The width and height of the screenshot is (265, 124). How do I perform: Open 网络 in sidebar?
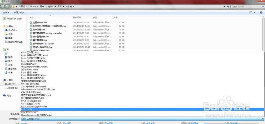tap(7, 96)
